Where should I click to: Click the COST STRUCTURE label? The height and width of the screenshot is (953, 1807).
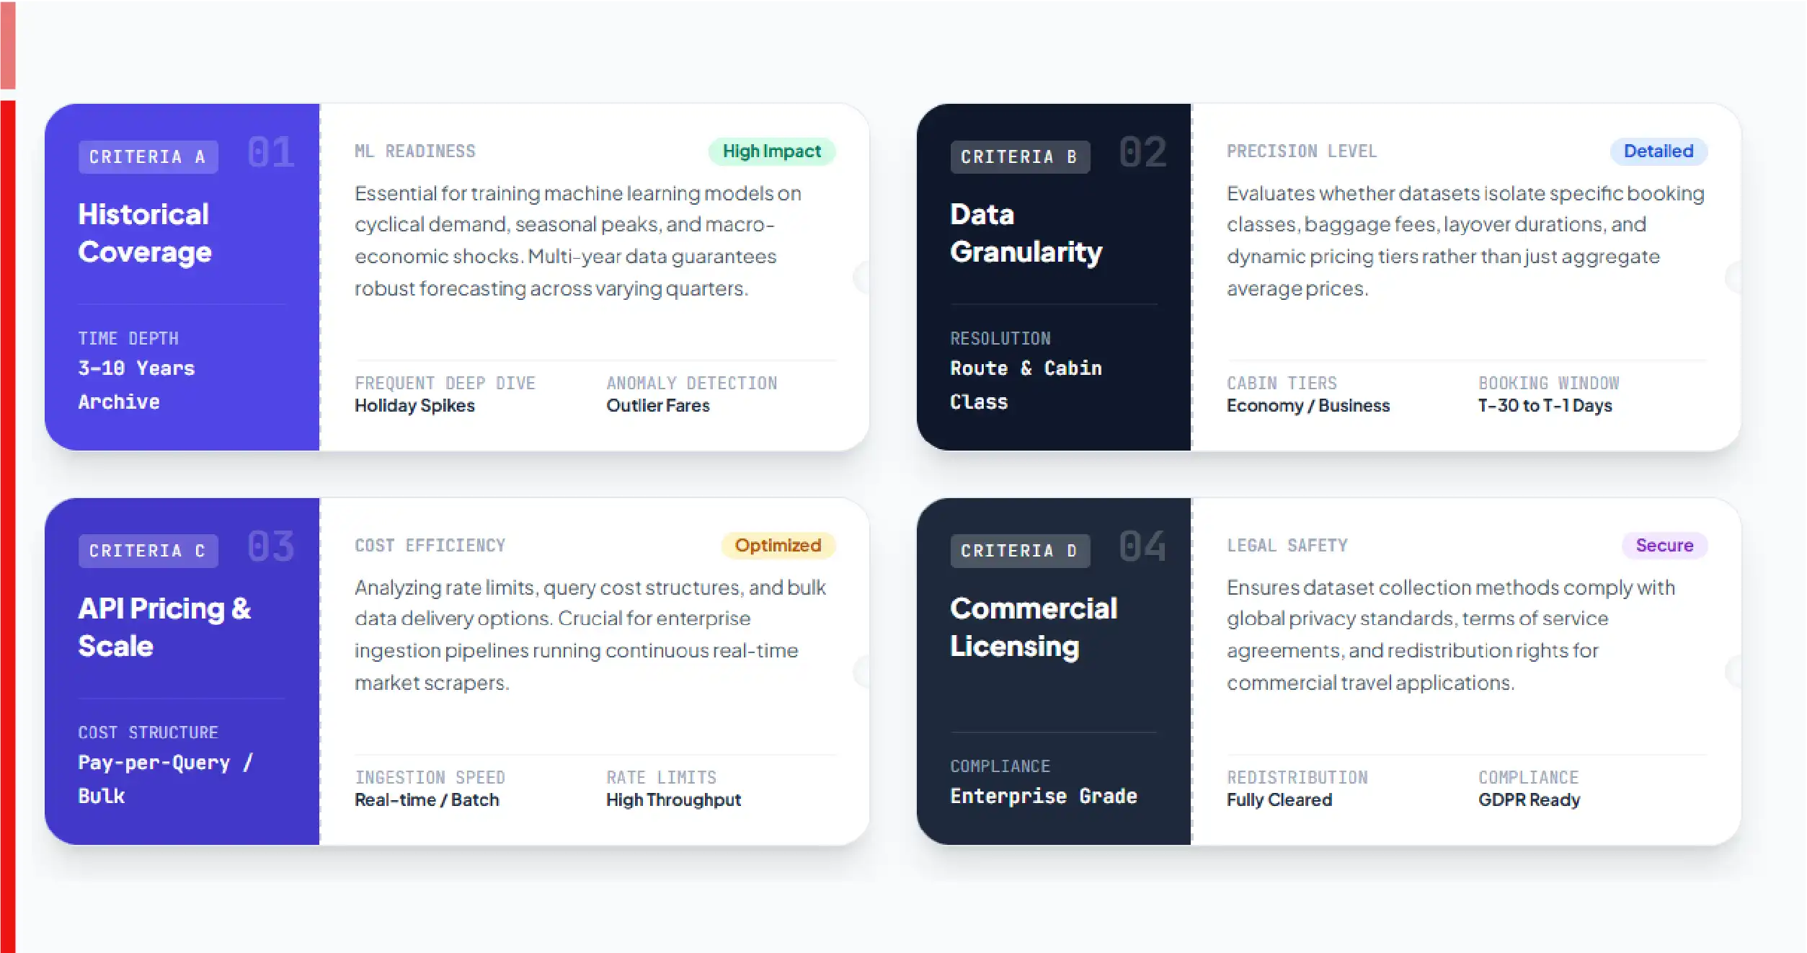pyautogui.click(x=148, y=733)
